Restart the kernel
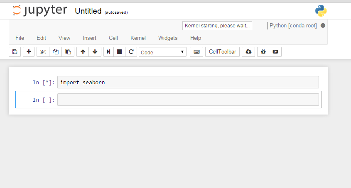The width and height of the screenshot is (351, 188). pyautogui.click(x=131, y=52)
